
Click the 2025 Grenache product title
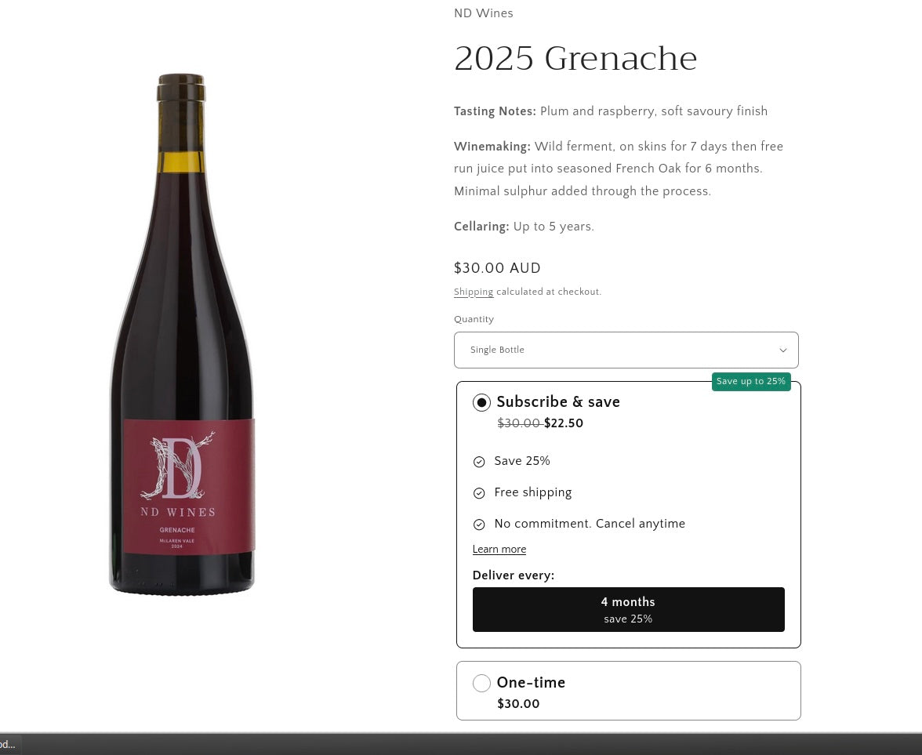[575, 59]
